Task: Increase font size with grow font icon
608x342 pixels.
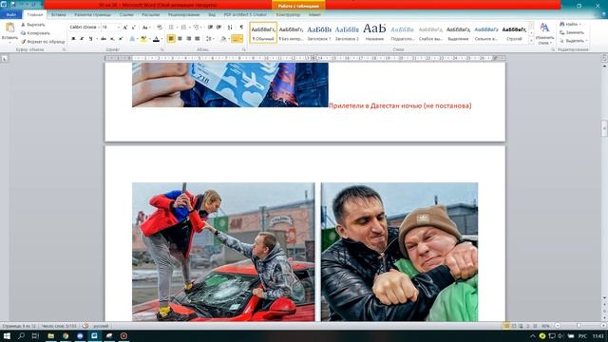Action: [124, 28]
